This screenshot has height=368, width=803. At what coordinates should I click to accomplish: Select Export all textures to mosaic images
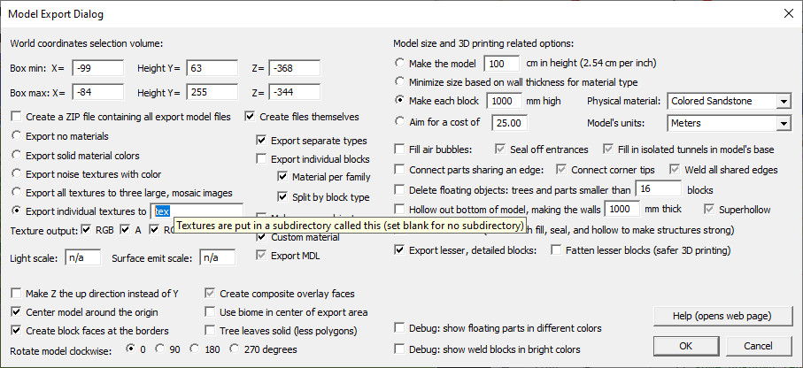[17, 193]
